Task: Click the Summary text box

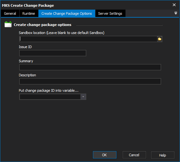Action: pos(90,67)
